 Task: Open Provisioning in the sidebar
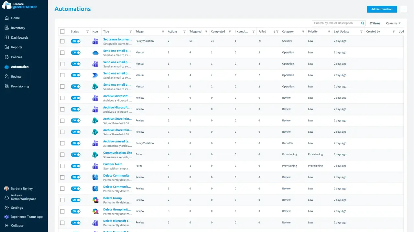[x=20, y=86]
